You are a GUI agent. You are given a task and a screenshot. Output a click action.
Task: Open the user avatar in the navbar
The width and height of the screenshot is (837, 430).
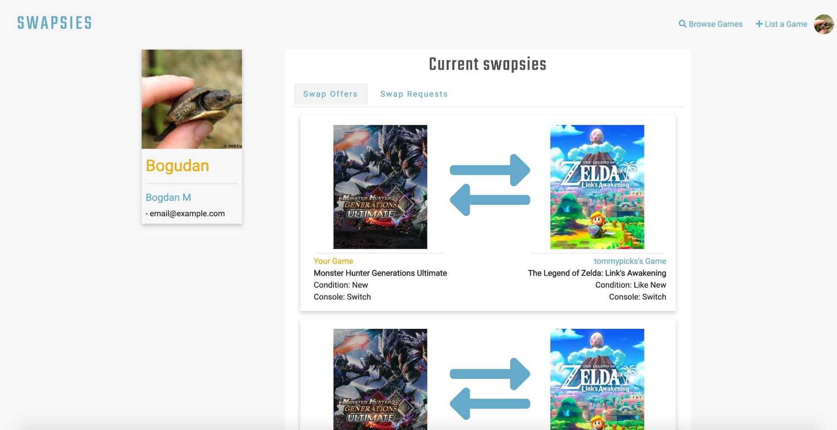[x=823, y=24]
